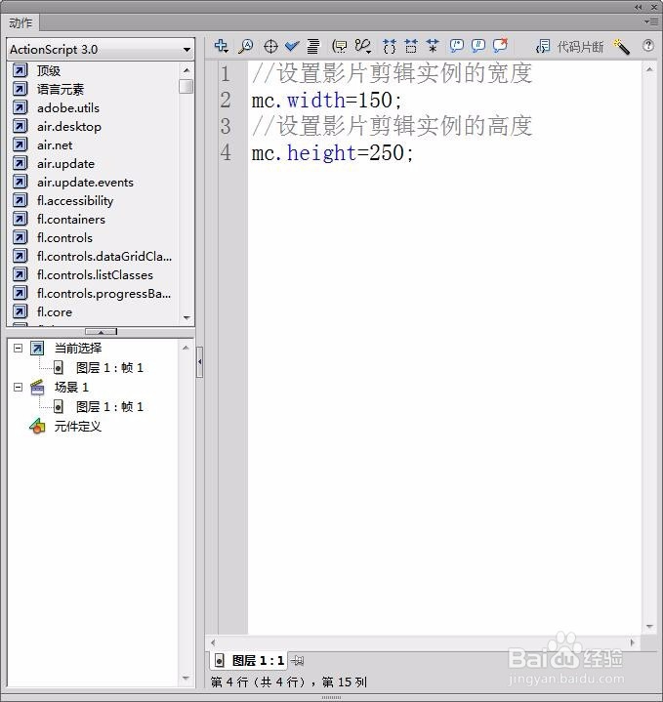
Task: Place cursor in mc.height=250; line
Action: click(x=332, y=153)
